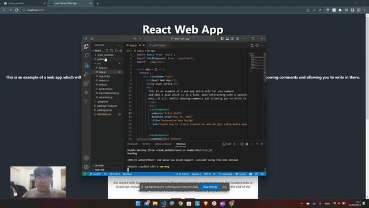Refresh the Explorer file tree
The width and height of the screenshot is (369, 208).
(116, 50)
